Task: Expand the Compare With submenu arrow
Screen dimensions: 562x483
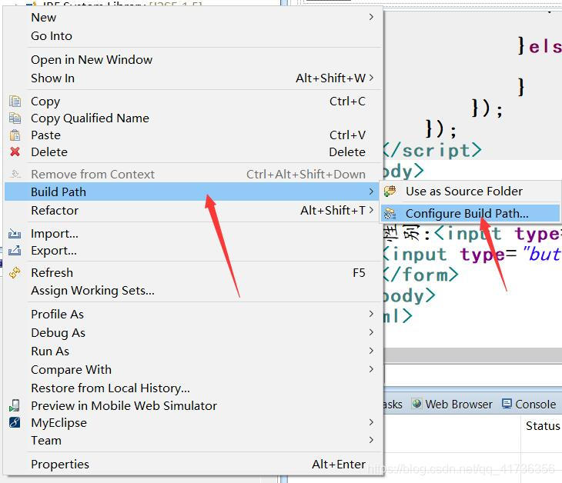Action: (371, 369)
